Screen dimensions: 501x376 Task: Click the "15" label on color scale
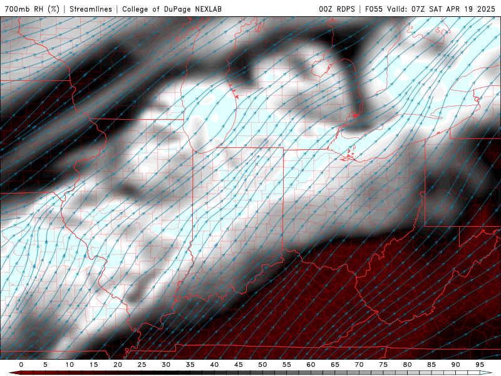coord(93,365)
